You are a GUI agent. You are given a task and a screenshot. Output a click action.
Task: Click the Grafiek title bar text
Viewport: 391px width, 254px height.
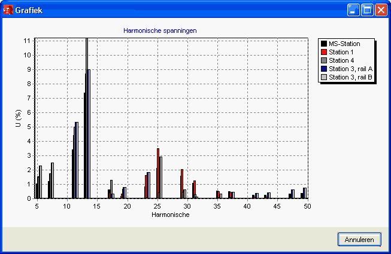28,10
